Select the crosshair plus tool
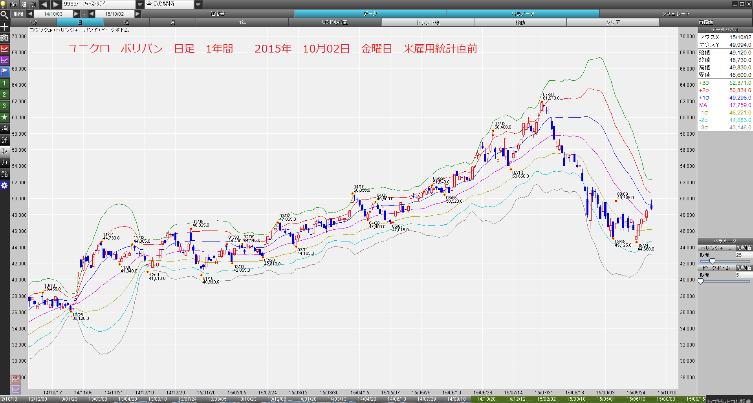Viewport: 753px width, 403px height. (4, 26)
